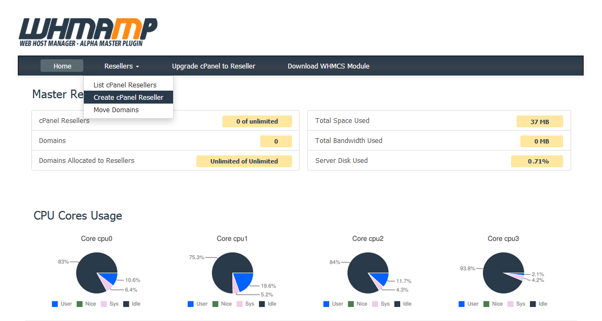Open Upgrade cPanel to Reseller
Viewport: 602px width, 321px height.
[x=214, y=66]
